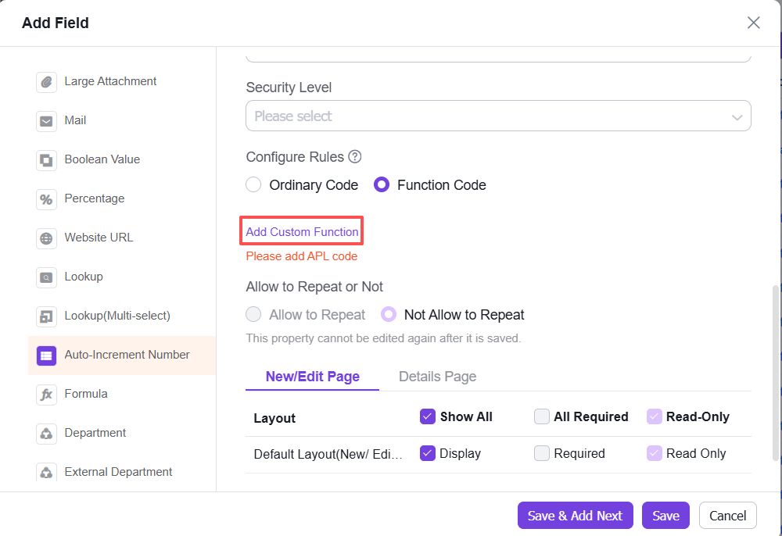Click the dialog's vertical scrollbar
Screen dimensions: 782x536
pyautogui.click(x=775, y=373)
